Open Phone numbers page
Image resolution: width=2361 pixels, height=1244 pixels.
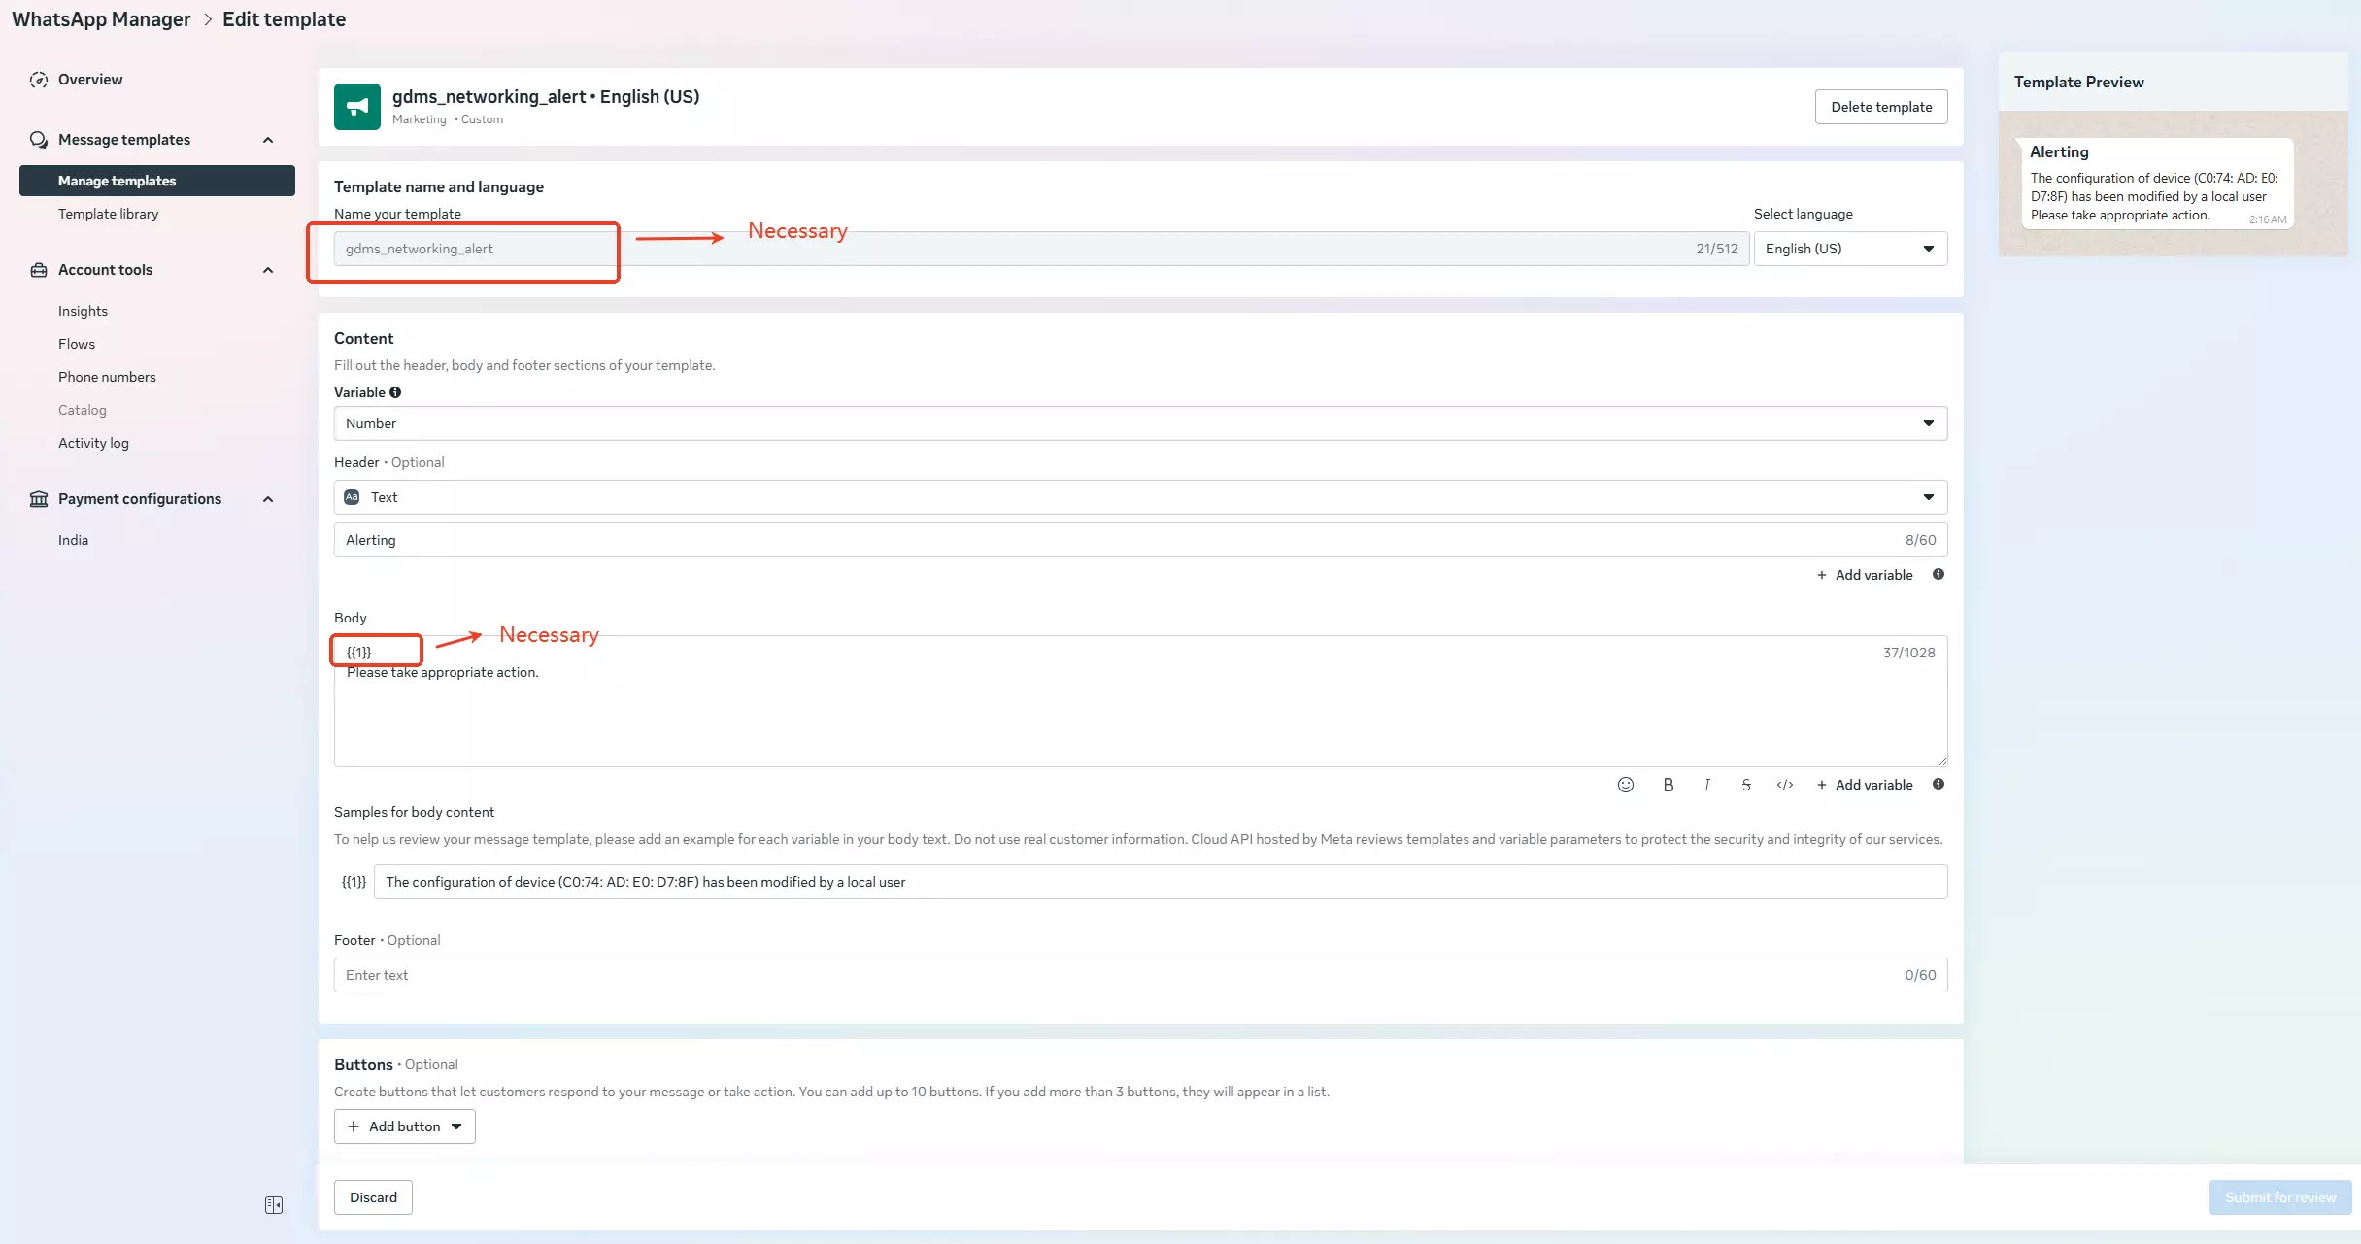click(x=107, y=377)
